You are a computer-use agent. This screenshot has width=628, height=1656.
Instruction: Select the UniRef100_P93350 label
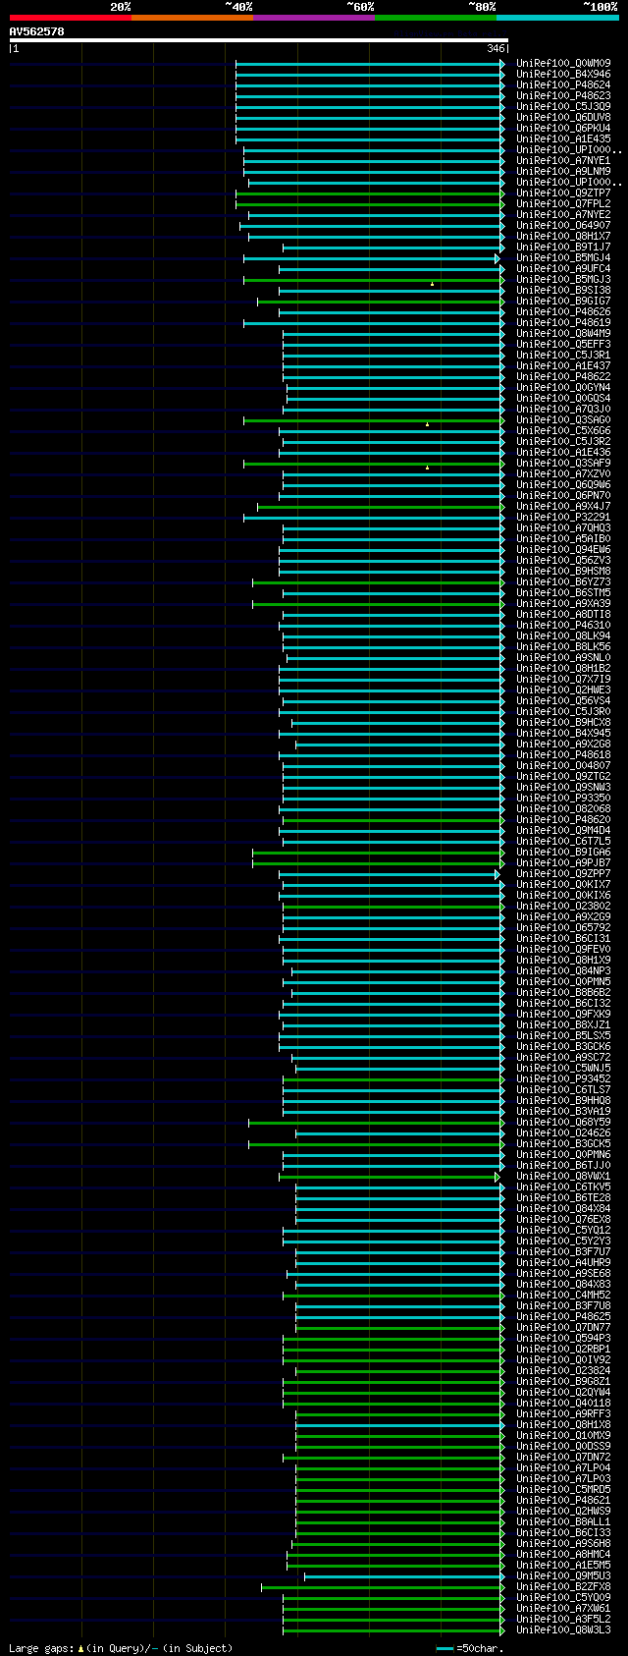pos(563,799)
